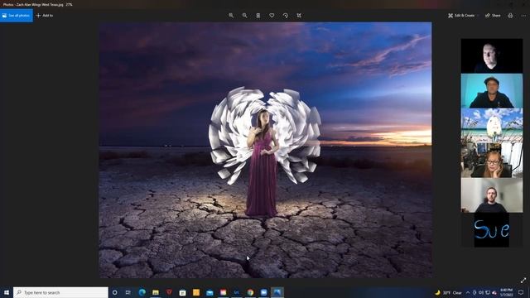
Task: Open Microsoft Store from taskbar
Action: click(x=182, y=292)
